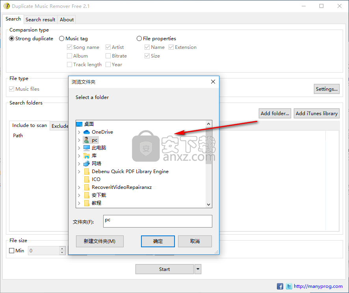Image resolution: width=349 pixels, height=293 pixels.
Task: Toggle the Track length checkbox
Action: pyautogui.click(x=69, y=65)
